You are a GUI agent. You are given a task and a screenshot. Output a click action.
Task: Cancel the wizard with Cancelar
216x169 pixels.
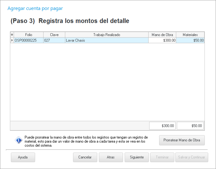coord(85,157)
